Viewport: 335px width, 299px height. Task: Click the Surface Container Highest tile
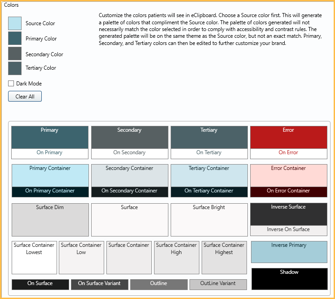point(224,258)
